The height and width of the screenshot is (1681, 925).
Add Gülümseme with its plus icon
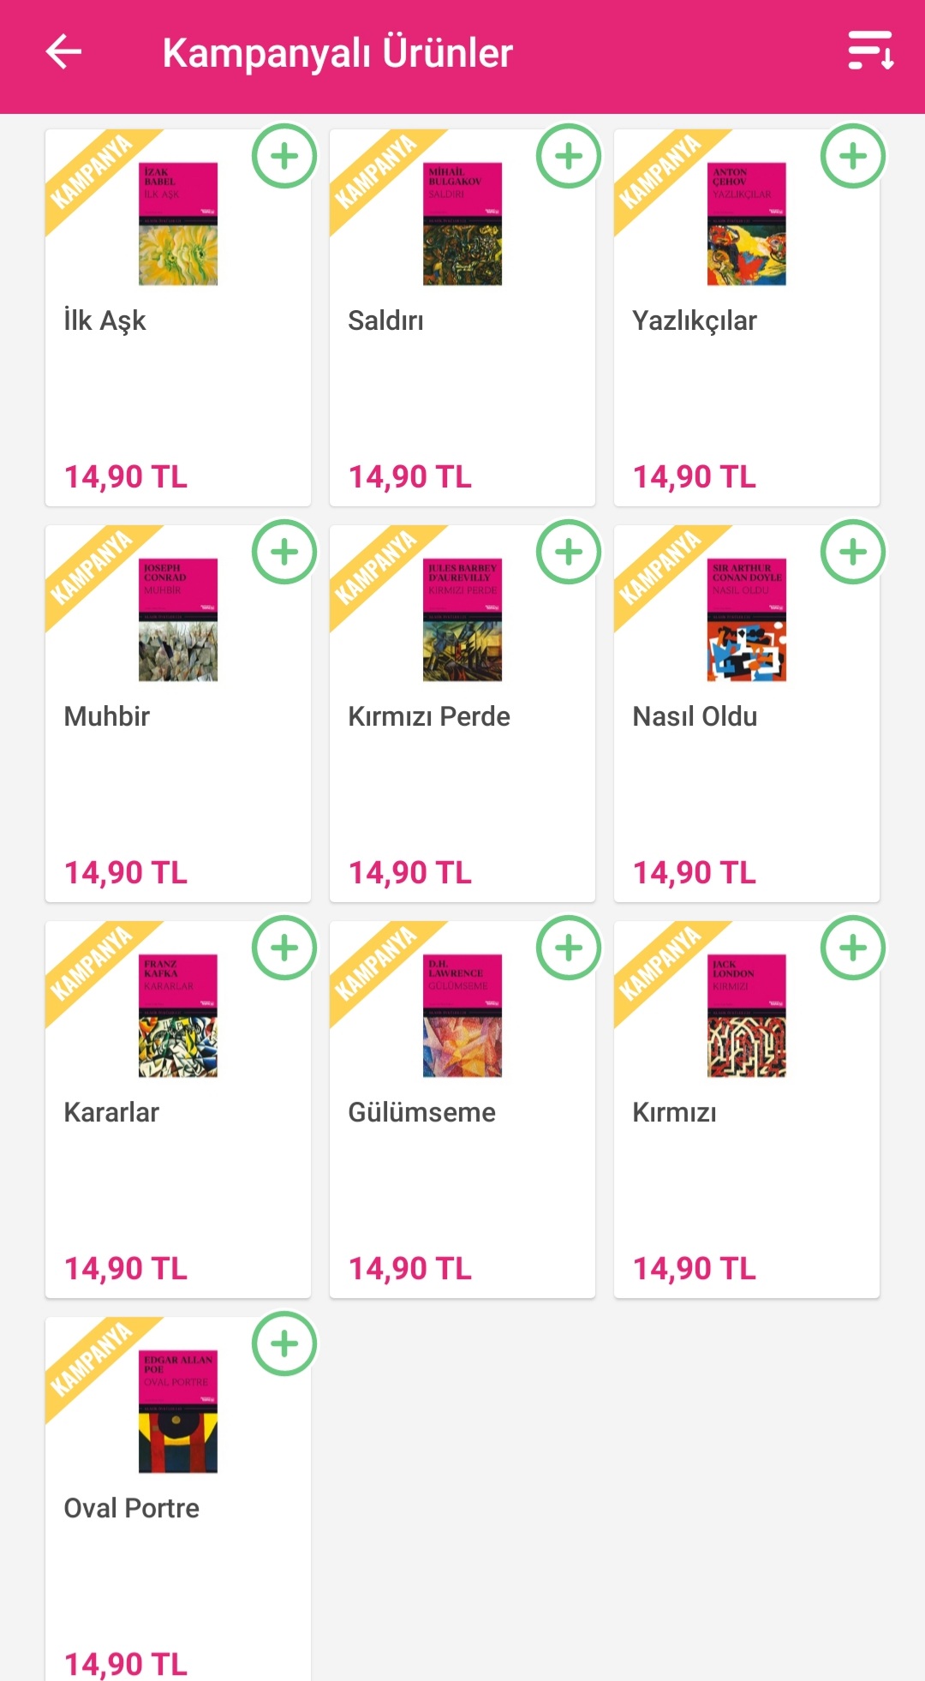click(x=569, y=948)
